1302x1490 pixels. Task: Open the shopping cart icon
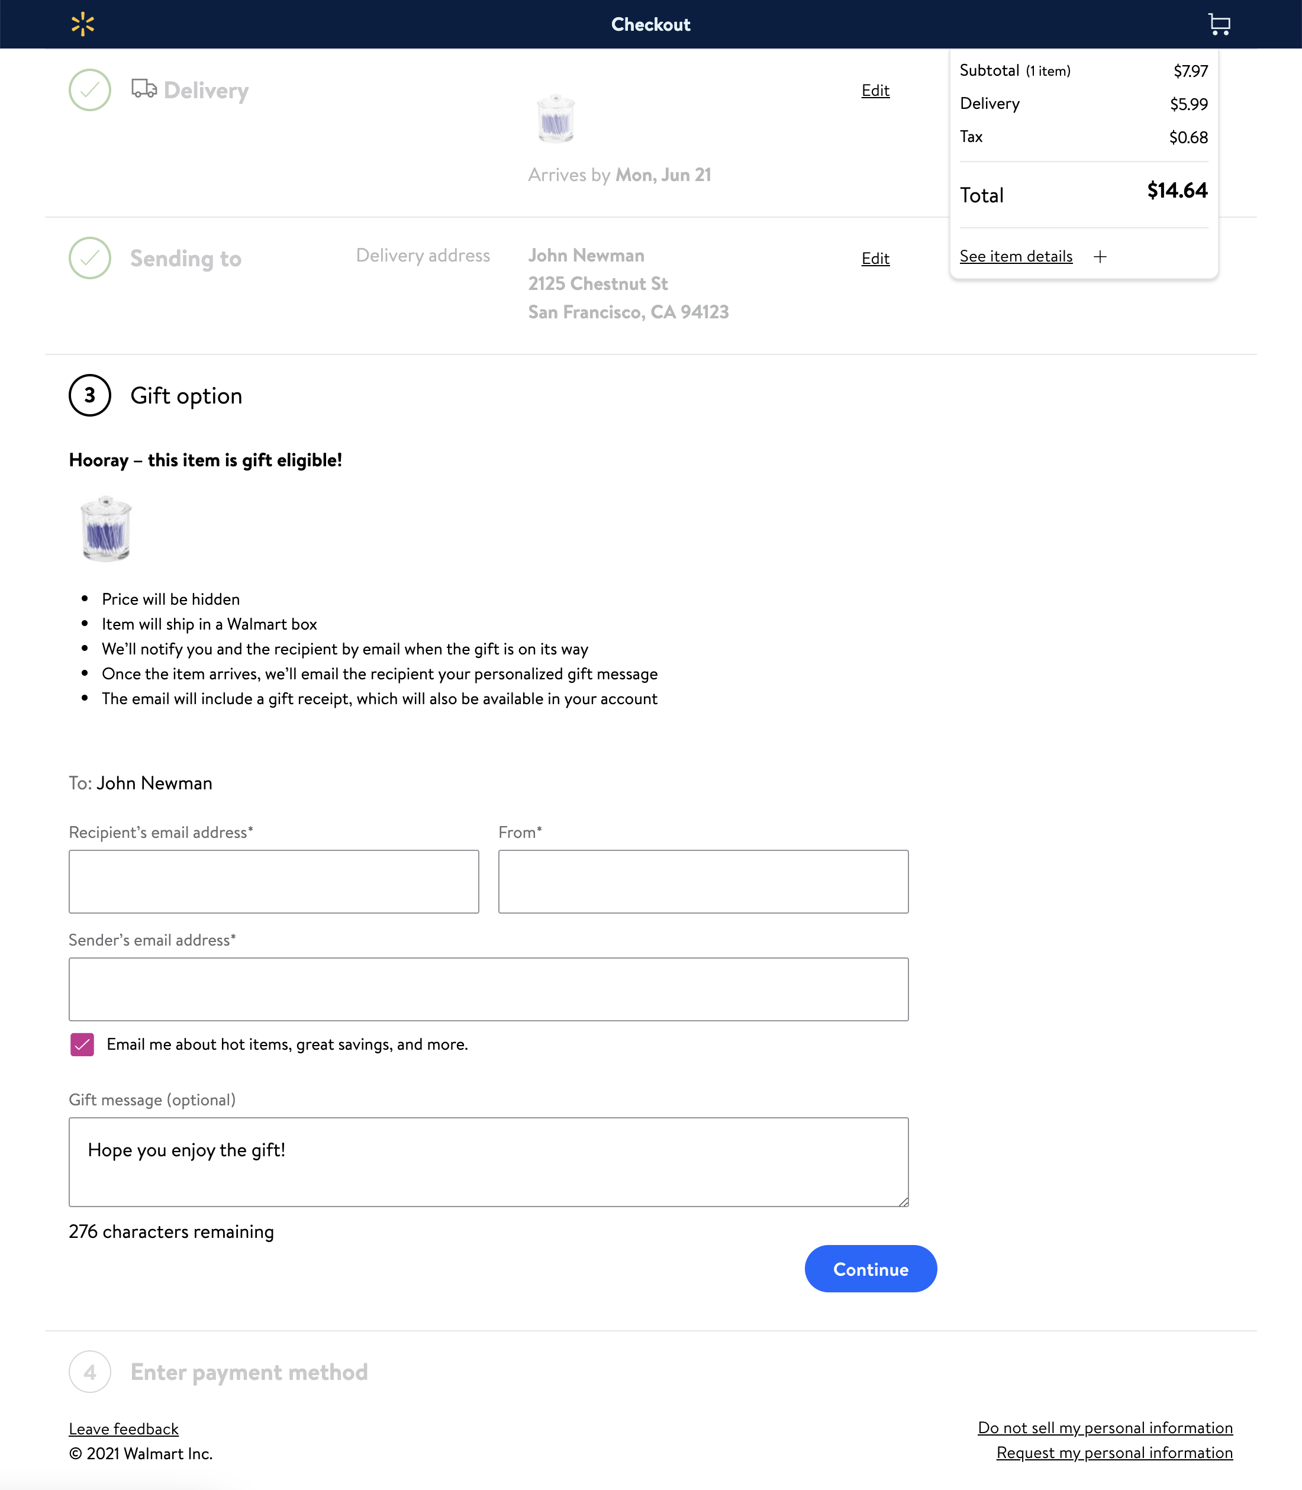point(1219,24)
